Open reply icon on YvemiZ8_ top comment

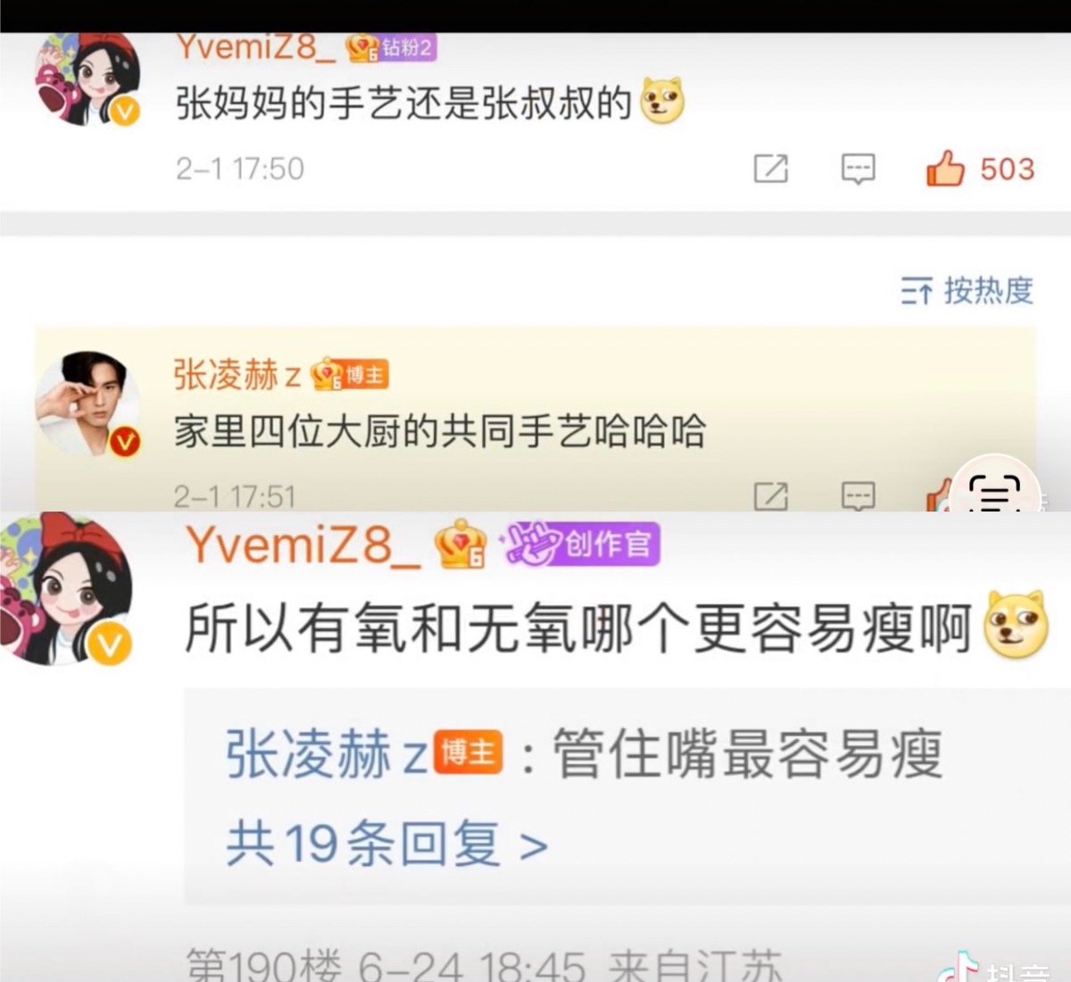(x=859, y=168)
